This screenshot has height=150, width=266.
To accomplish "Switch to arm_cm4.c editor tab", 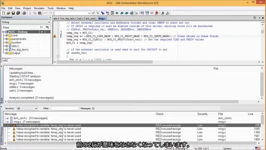I will (91, 18).
